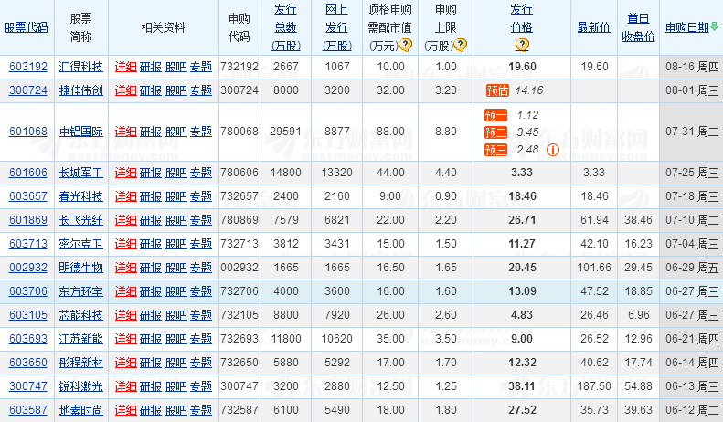Viewport: 723px width, 422px height.
Task: Click 预一 badge in 中铝国际 row
Action: (x=495, y=115)
